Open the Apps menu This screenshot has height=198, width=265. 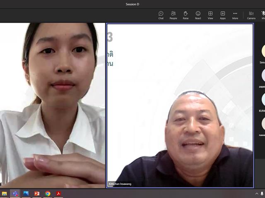click(x=223, y=15)
